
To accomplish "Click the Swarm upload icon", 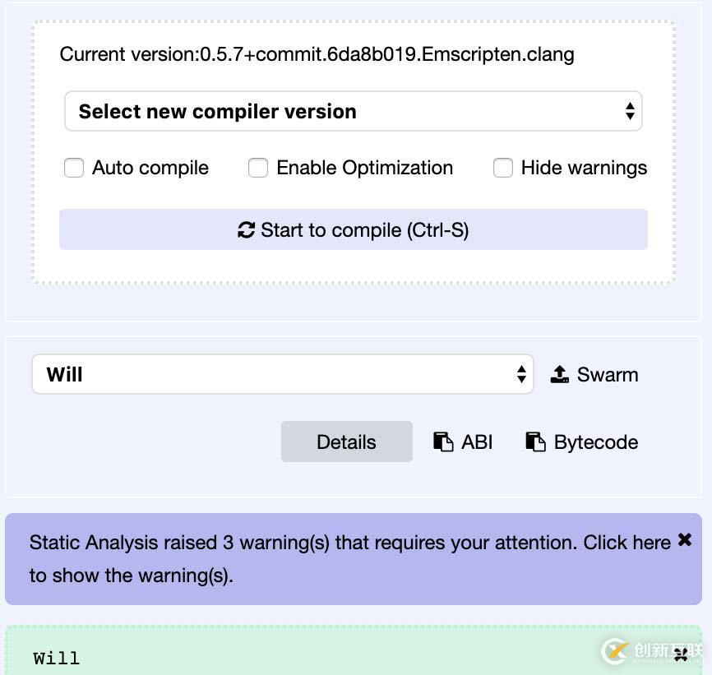I will coord(560,375).
